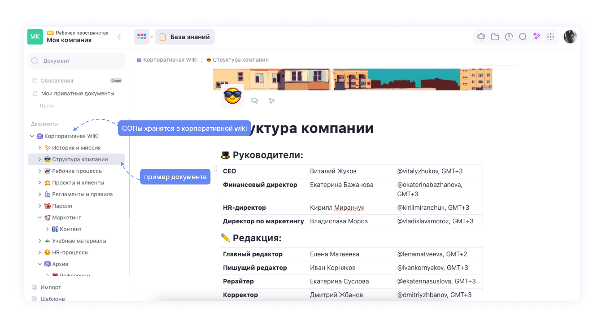
Task: Expand the Структура компании tree item
Action: [40, 159]
